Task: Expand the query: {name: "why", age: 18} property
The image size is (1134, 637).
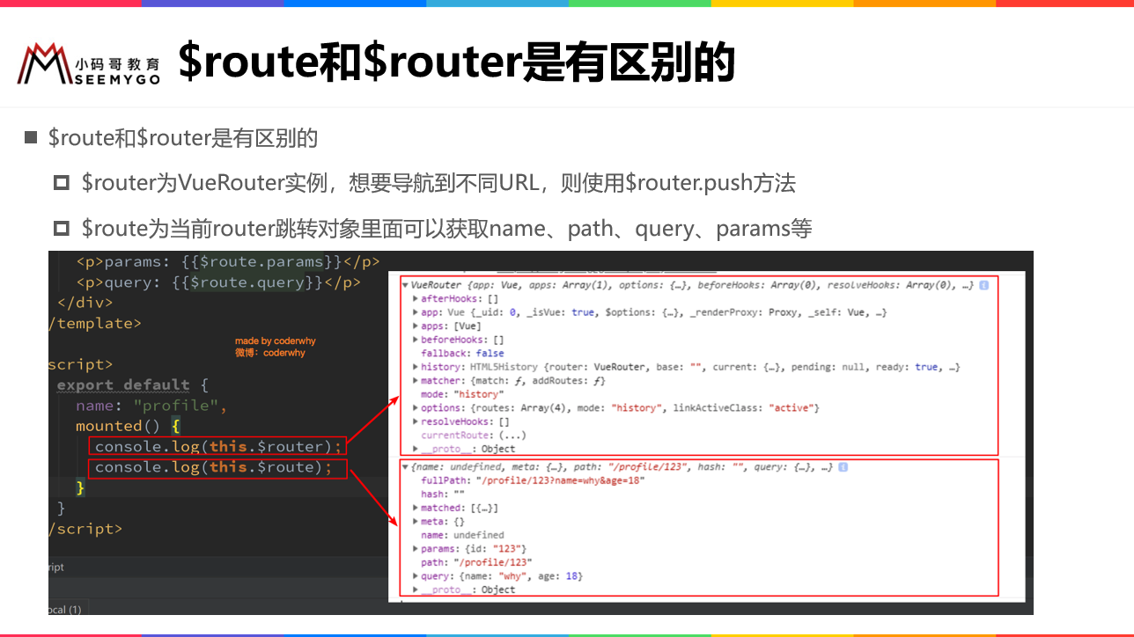Action: [x=415, y=576]
